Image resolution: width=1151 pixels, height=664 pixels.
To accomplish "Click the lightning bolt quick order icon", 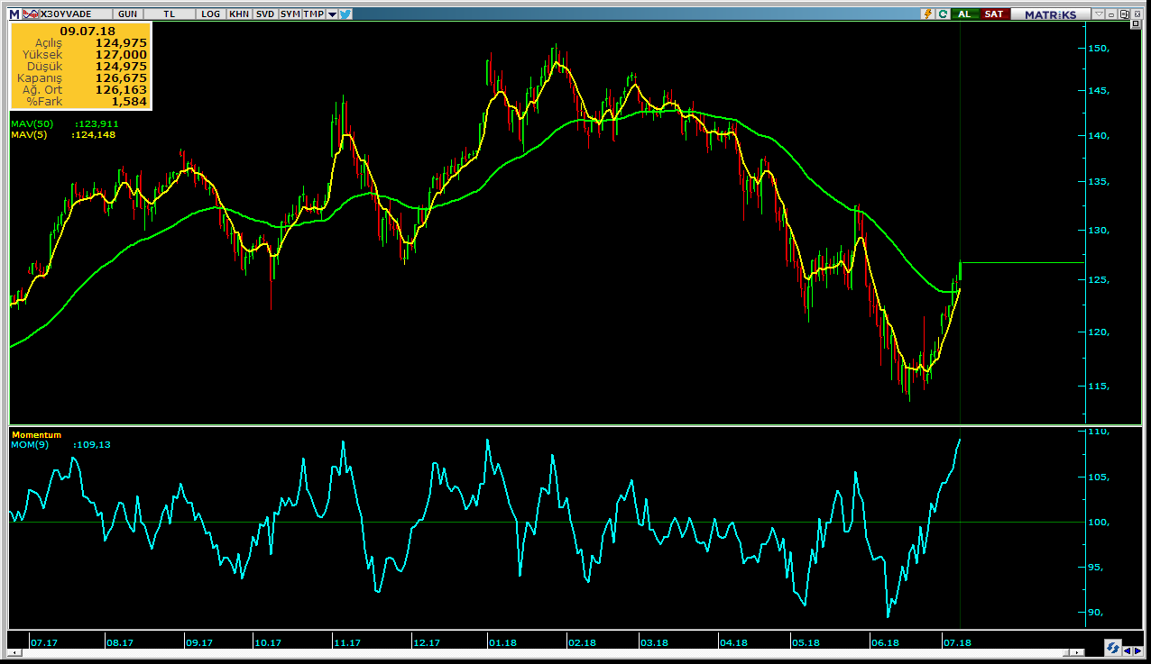I will coord(927,14).
